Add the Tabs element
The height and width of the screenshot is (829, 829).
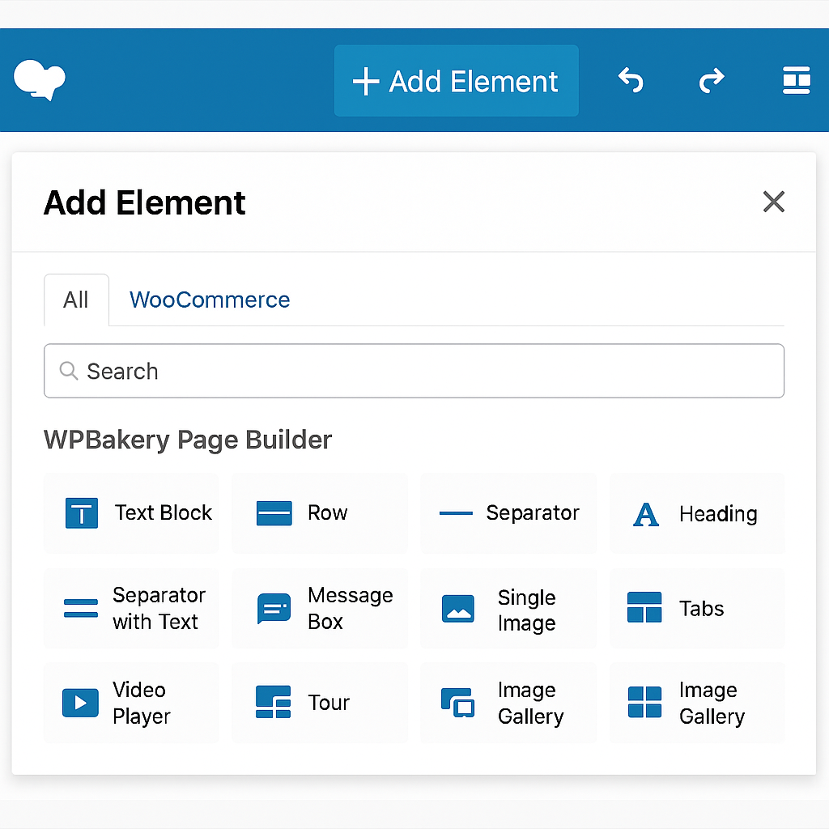tap(697, 608)
